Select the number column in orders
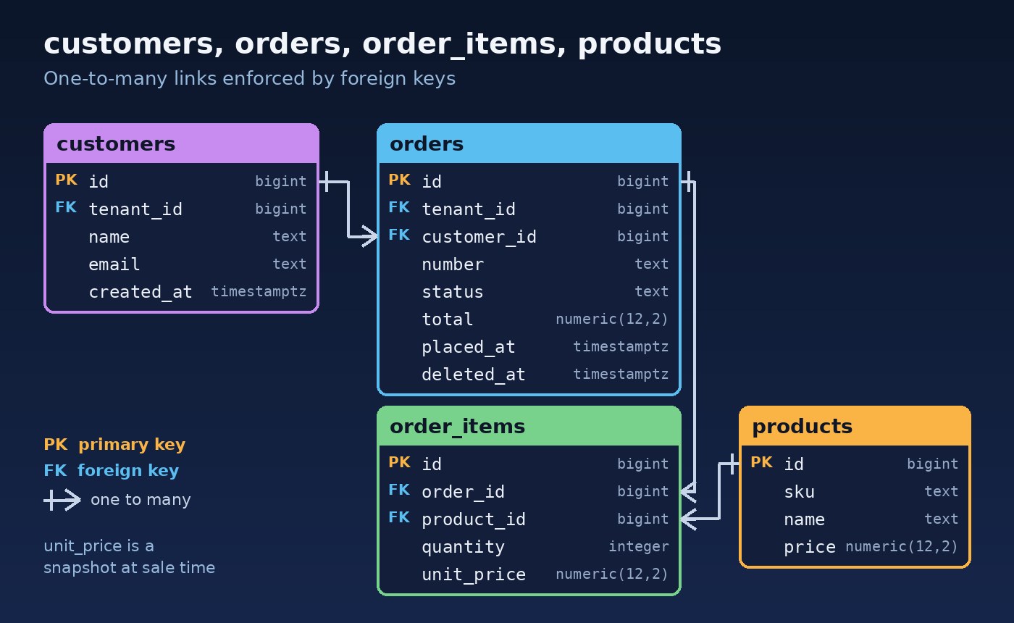Viewport: 1014px width, 623px height. click(529, 264)
